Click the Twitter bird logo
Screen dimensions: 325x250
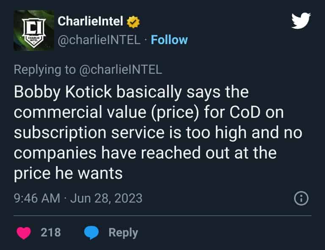(x=301, y=21)
